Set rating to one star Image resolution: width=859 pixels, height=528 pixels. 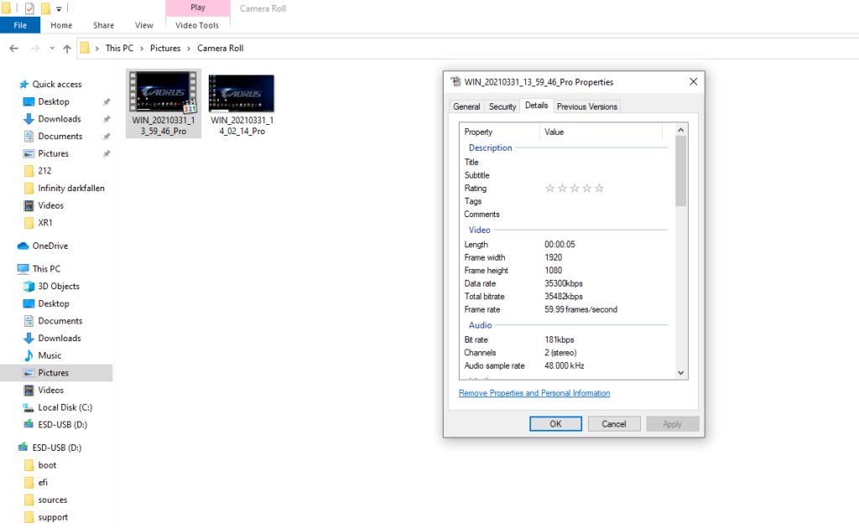pos(550,189)
